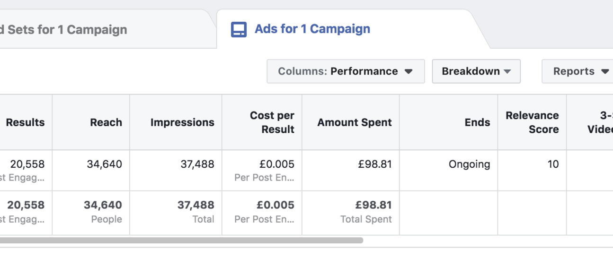613x266 pixels.
Task: Expand the Breakdown dropdown menu
Action: [x=476, y=71]
